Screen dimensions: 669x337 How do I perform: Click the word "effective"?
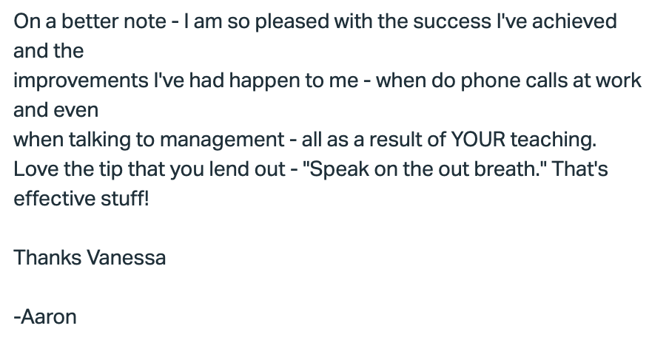[x=54, y=199]
